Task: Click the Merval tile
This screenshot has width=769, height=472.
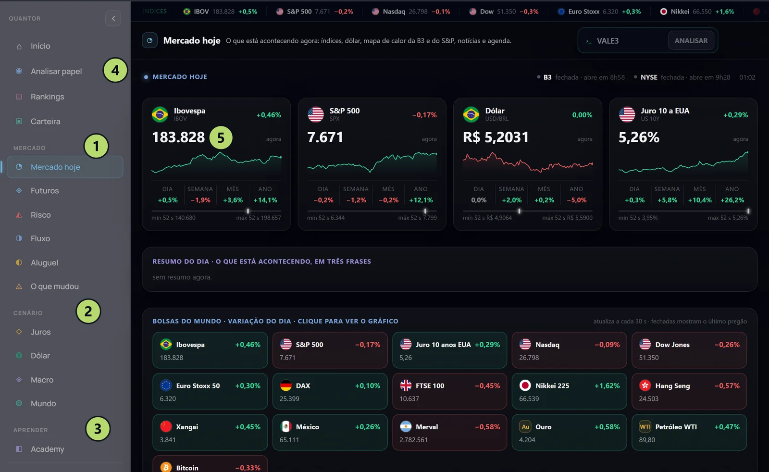Action: (x=449, y=433)
